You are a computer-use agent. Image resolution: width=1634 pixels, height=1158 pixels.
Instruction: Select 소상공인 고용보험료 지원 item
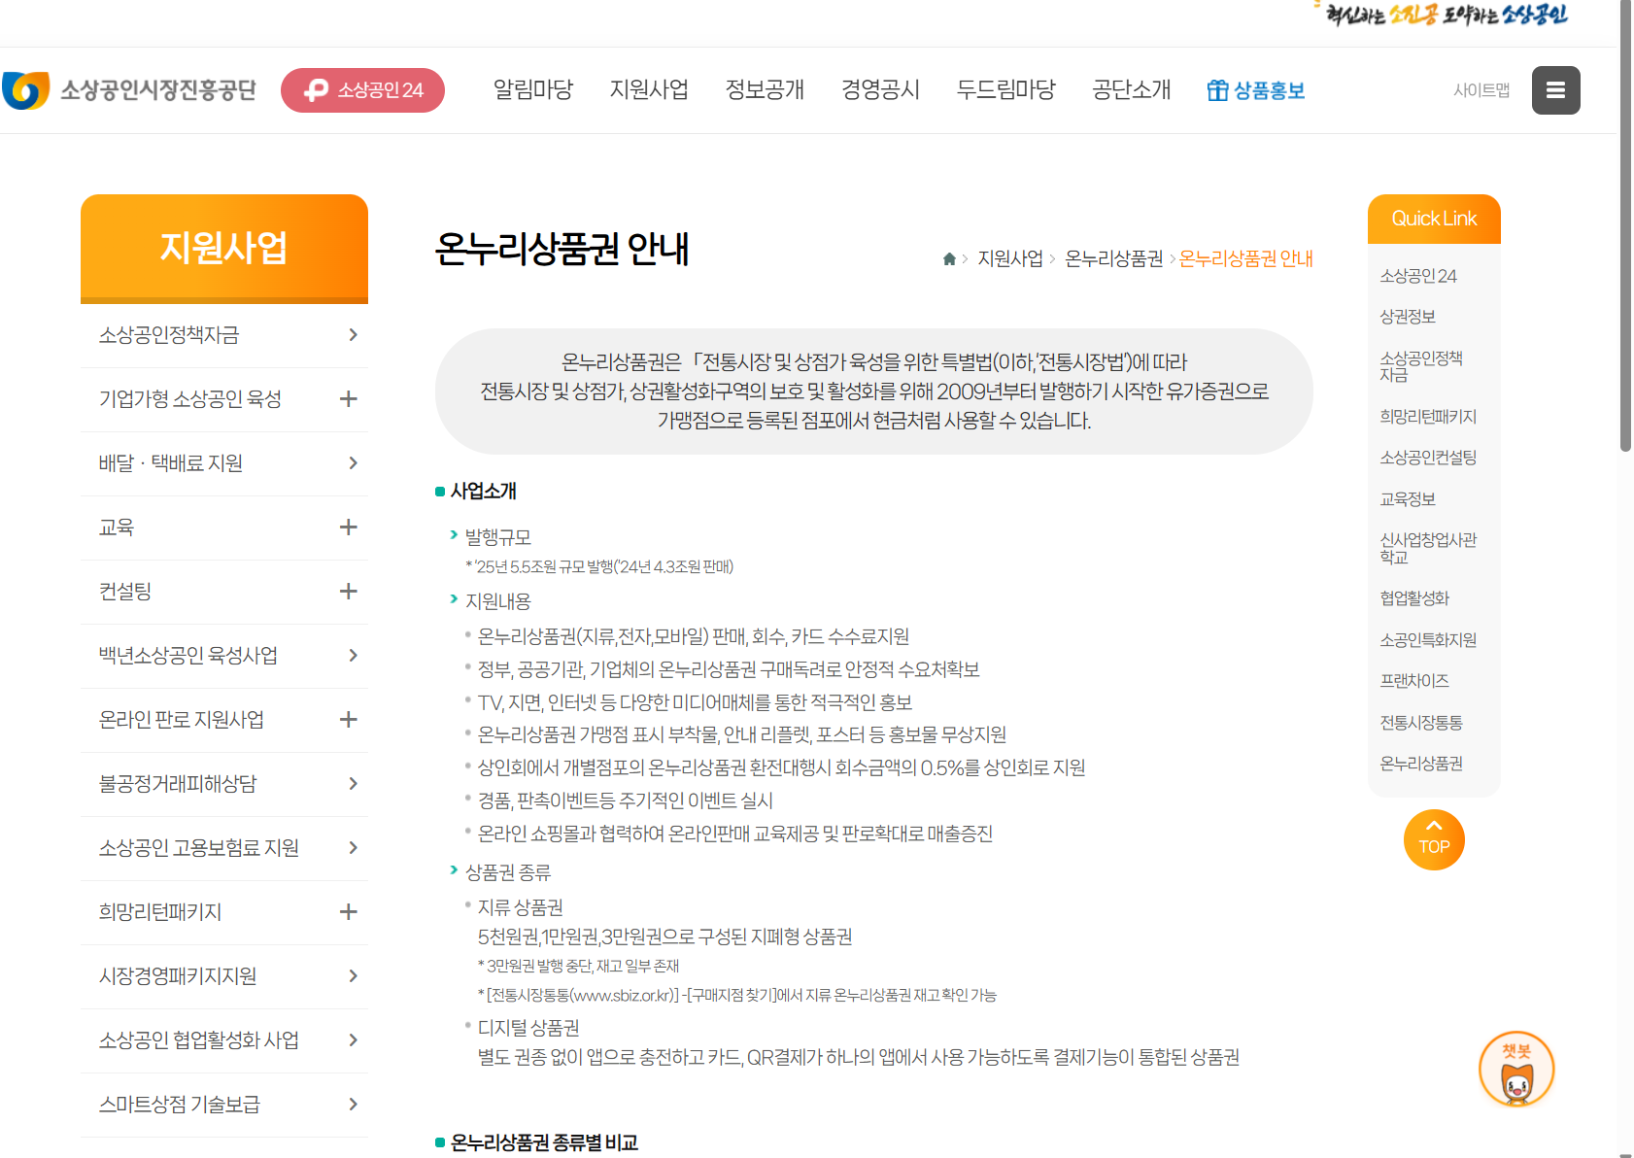pyautogui.click(x=224, y=848)
